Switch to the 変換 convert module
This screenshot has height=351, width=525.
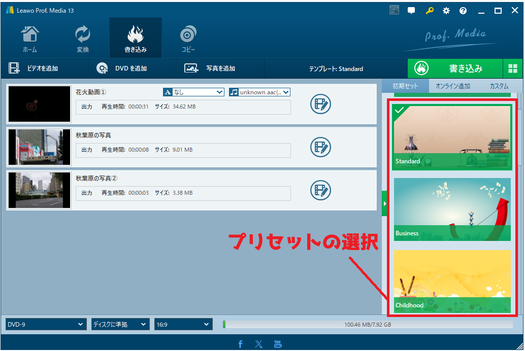click(x=82, y=39)
